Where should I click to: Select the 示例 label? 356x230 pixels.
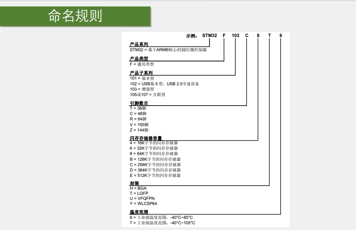click(x=192, y=36)
